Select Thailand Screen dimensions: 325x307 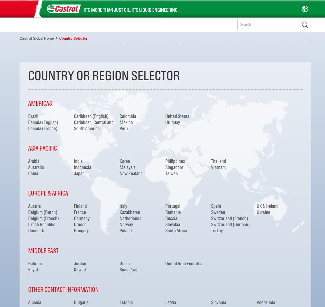(x=219, y=161)
